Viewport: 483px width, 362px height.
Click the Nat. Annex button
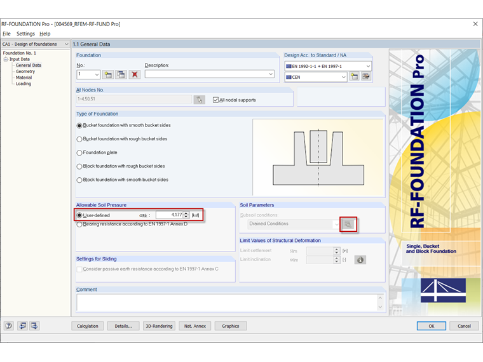click(194, 326)
